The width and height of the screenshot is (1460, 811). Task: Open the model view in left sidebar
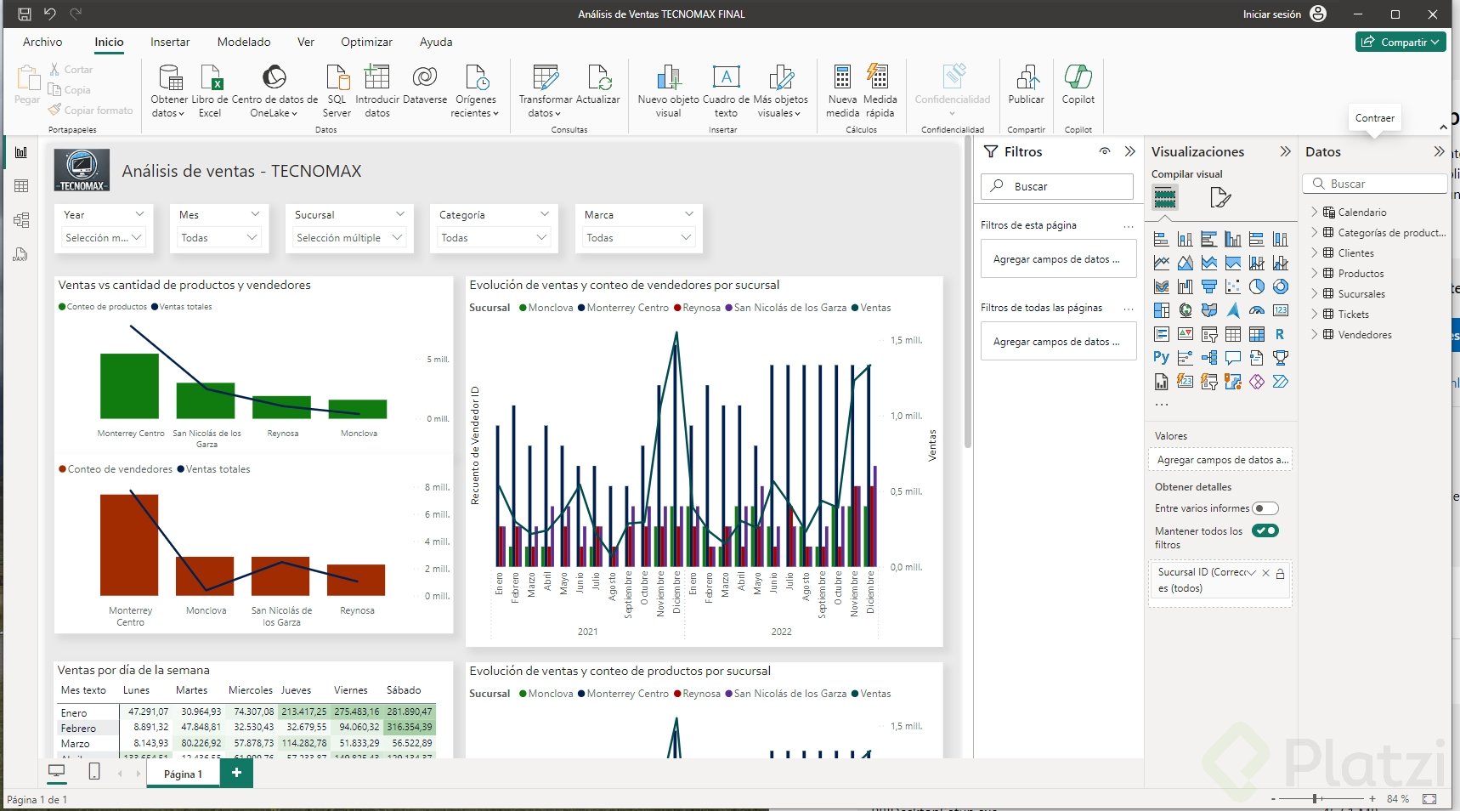click(x=21, y=220)
